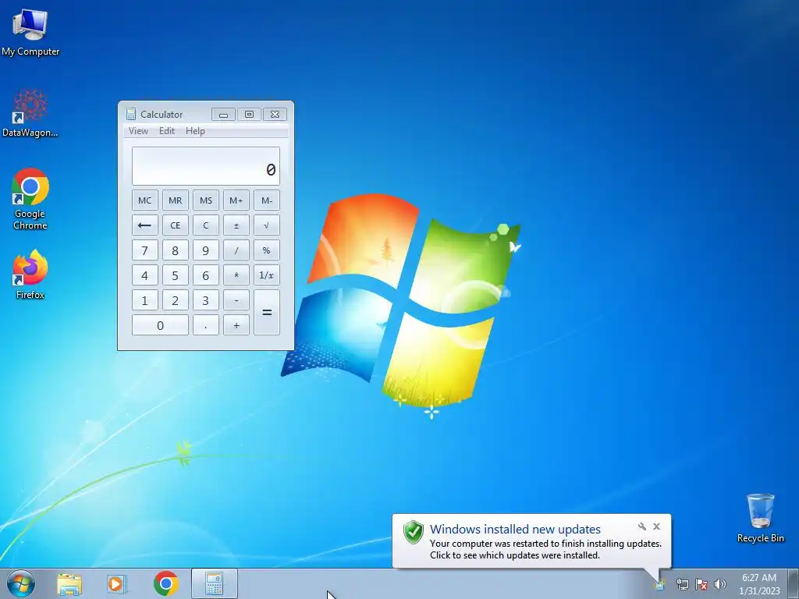799x599 pixels.
Task: Click the calculator display field
Action: [x=206, y=167]
